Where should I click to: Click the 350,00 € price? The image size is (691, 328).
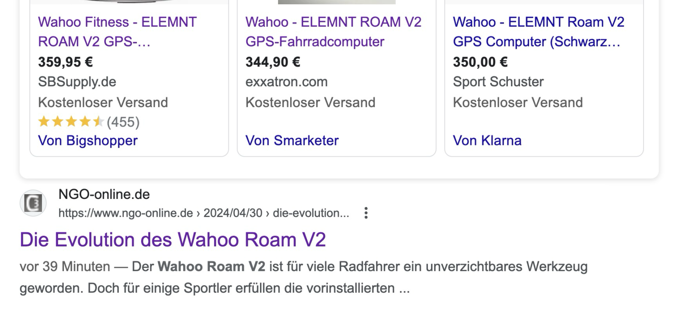tap(480, 62)
